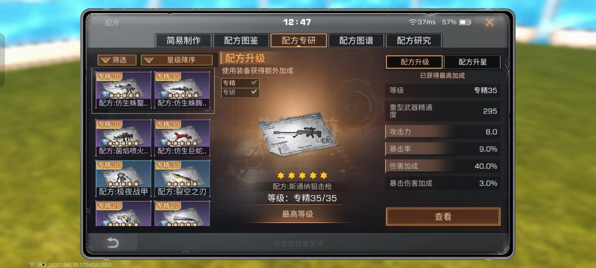Viewport: 596px width, 268px height.
Task: Pick the 专精29 recipe icon
Action: pyautogui.click(x=124, y=213)
